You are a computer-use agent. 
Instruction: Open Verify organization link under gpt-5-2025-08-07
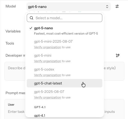(x=48, y=97)
